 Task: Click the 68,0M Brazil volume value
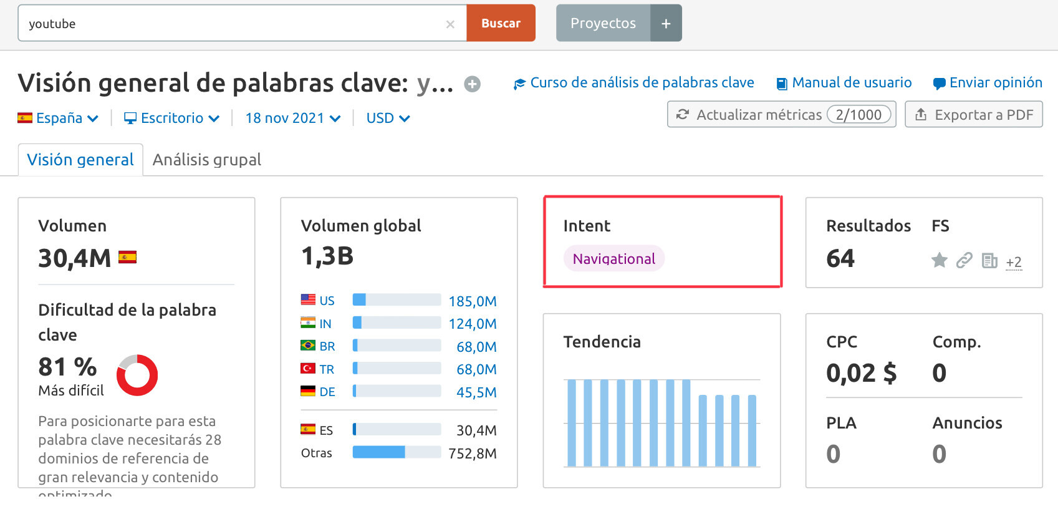pyautogui.click(x=476, y=347)
